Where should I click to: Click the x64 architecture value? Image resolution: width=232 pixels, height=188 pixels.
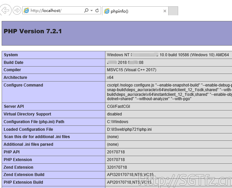[110, 78]
